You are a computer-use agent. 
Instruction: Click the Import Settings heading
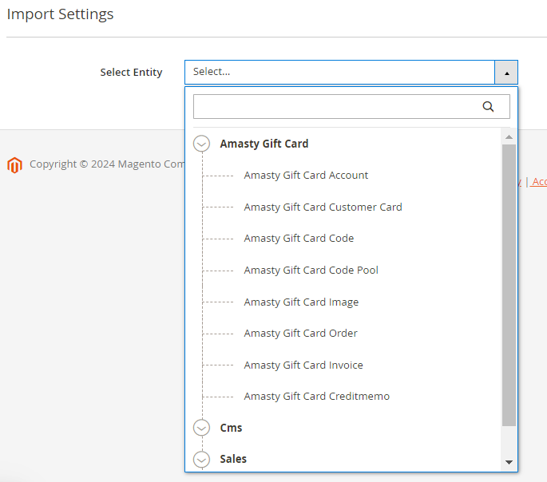pyautogui.click(x=60, y=14)
